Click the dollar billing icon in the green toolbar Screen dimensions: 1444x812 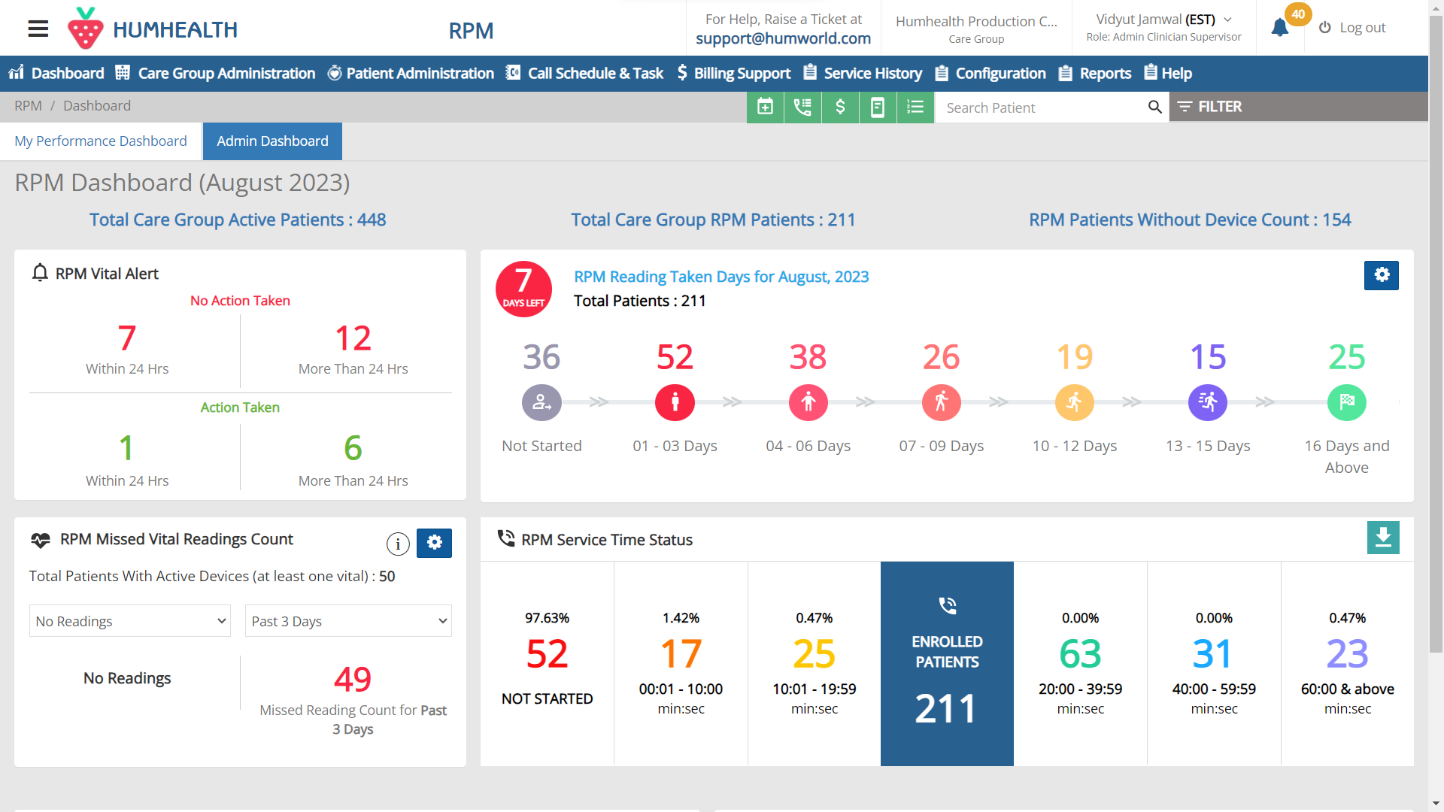pos(840,107)
